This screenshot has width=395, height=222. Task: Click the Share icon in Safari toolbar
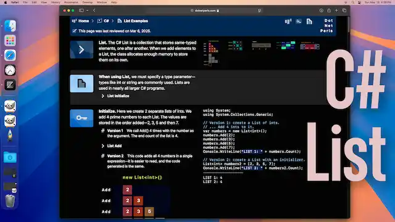[x=329, y=10]
